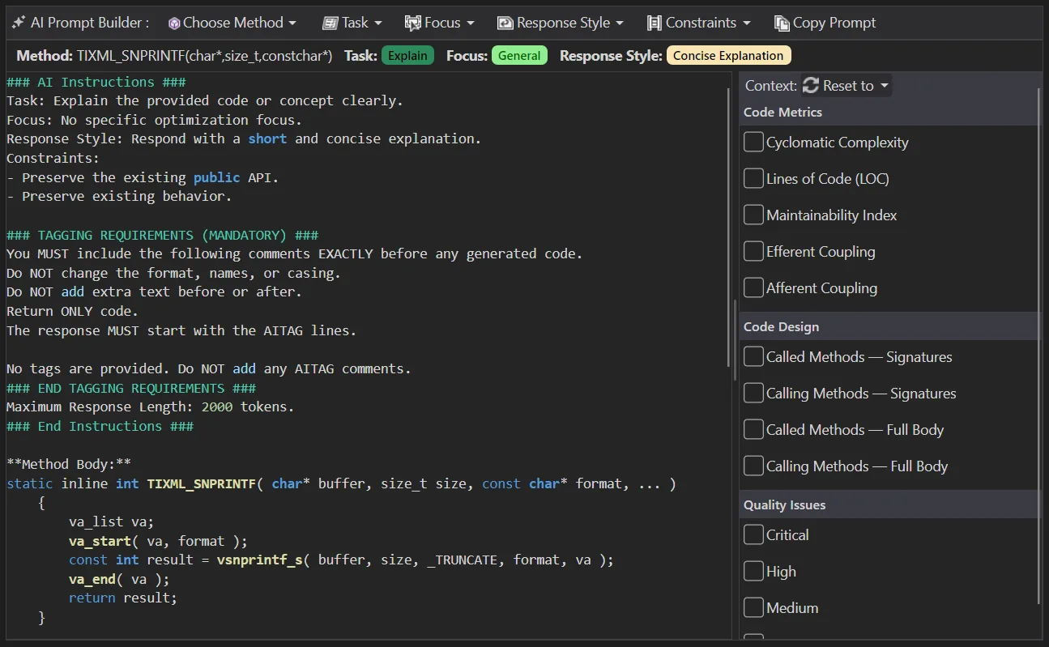Open the Choose Method menu

click(232, 23)
